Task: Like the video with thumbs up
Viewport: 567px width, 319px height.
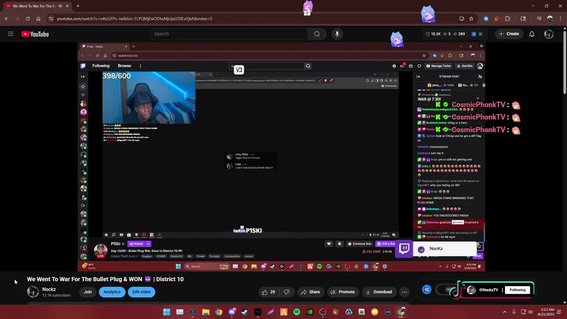Action: point(268,292)
